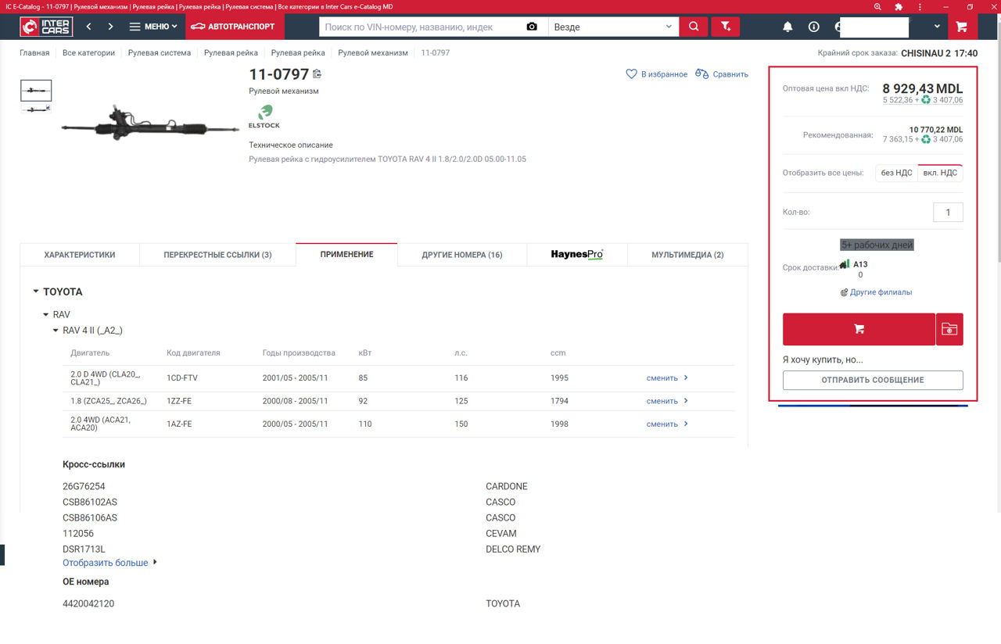Click сменить for 1CD-FTV row
1001x644 pixels.
tap(667, 378)
